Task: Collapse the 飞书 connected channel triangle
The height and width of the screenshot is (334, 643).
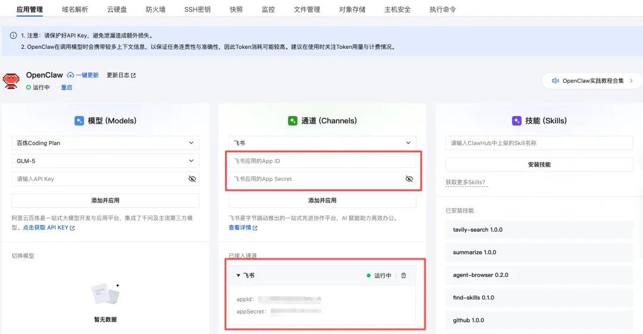Action: click(238, 275)
